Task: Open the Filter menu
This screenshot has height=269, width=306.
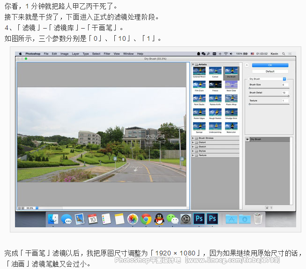Action: click(107, 54)
